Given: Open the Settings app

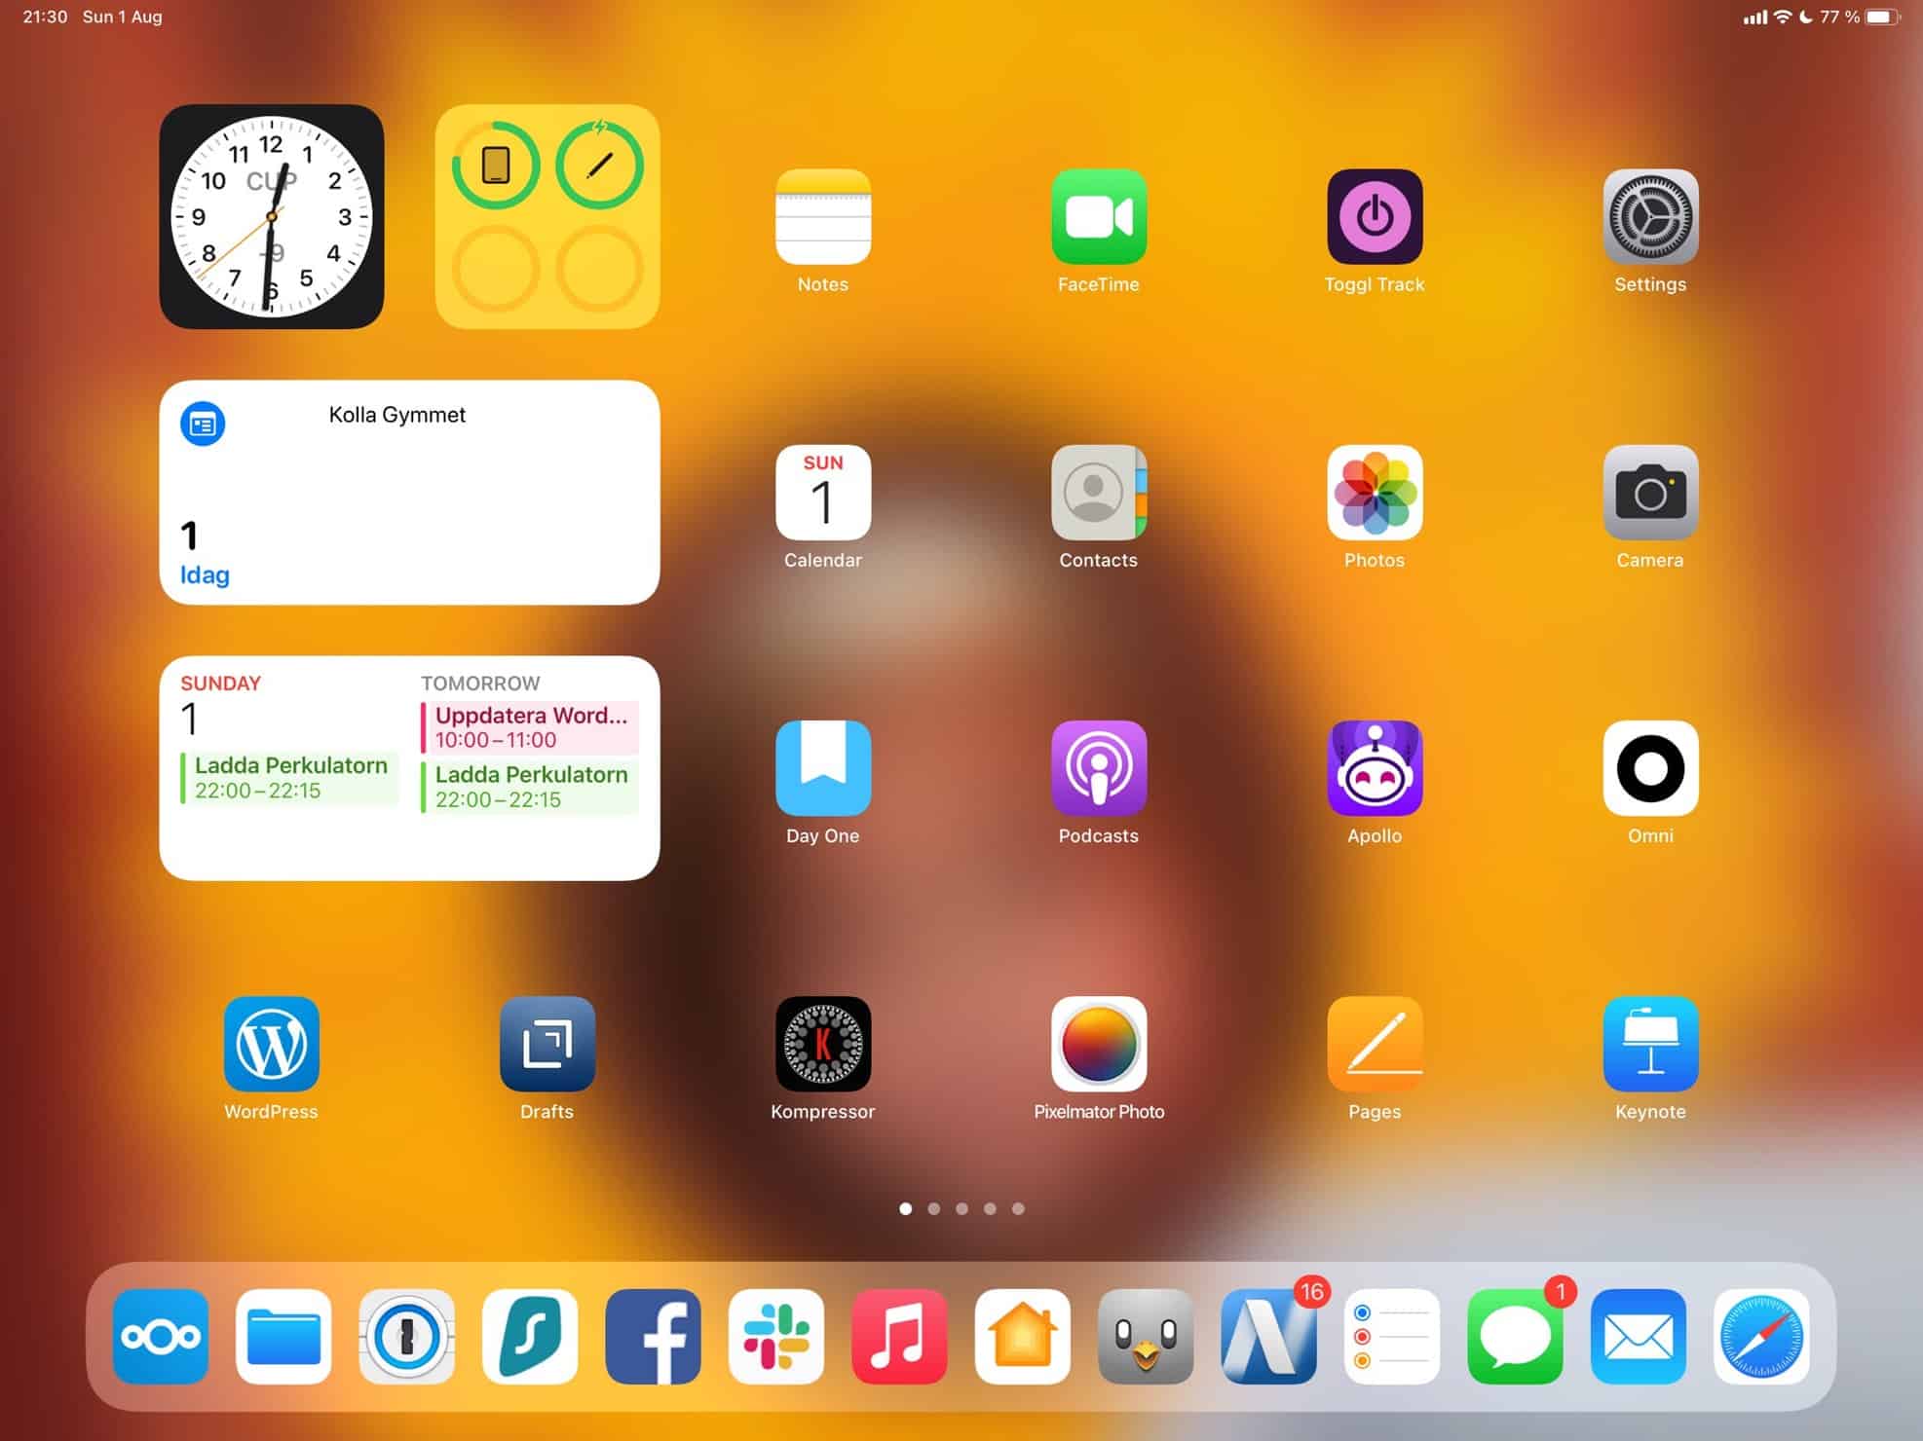Looking at the screenshot, I should [1650, 217].
